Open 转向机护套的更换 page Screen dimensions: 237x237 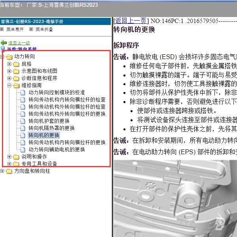coord(49,121)
